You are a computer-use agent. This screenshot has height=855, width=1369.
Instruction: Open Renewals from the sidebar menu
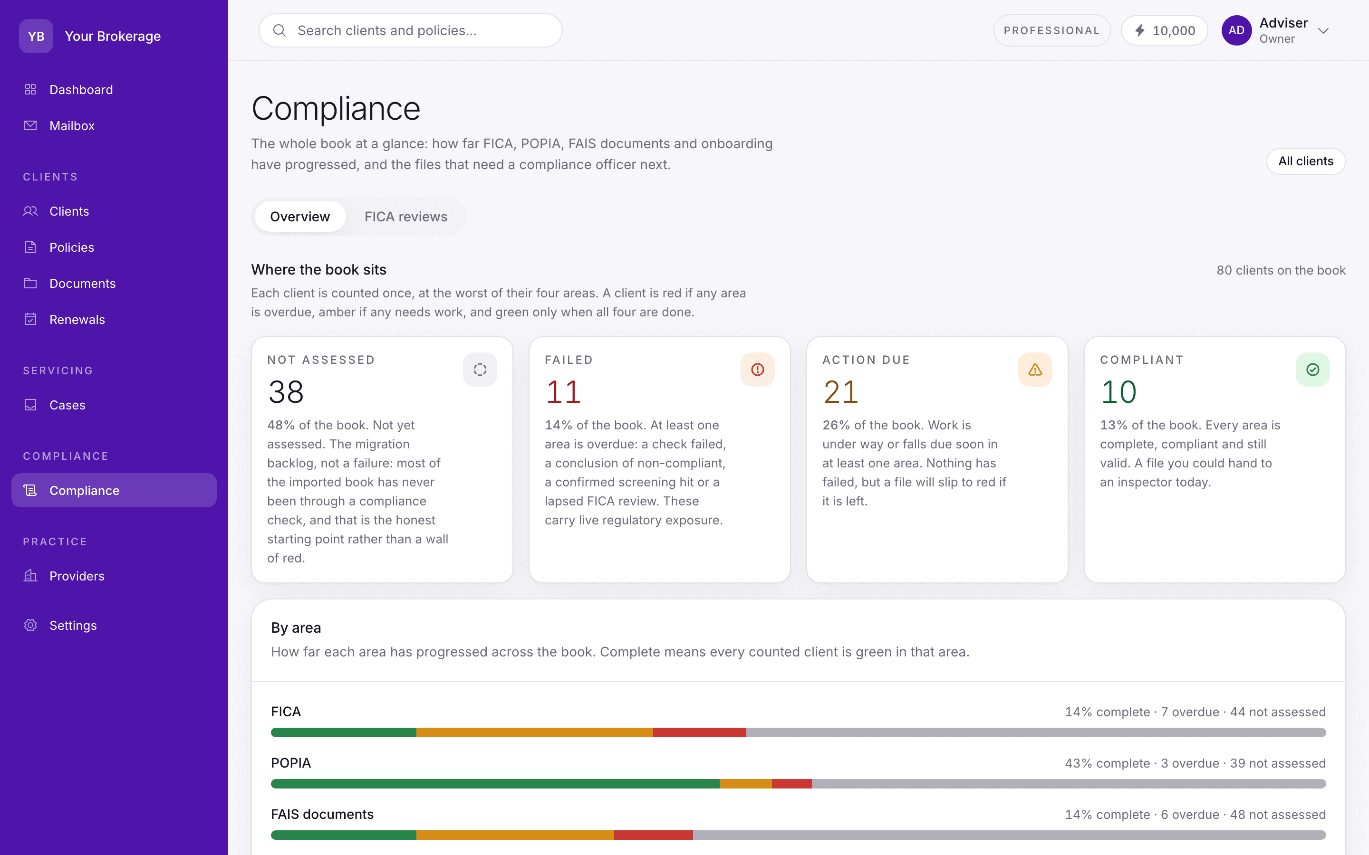114,320
